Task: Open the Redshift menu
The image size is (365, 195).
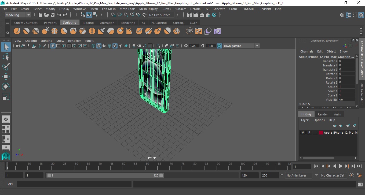Action: (265, 9)
